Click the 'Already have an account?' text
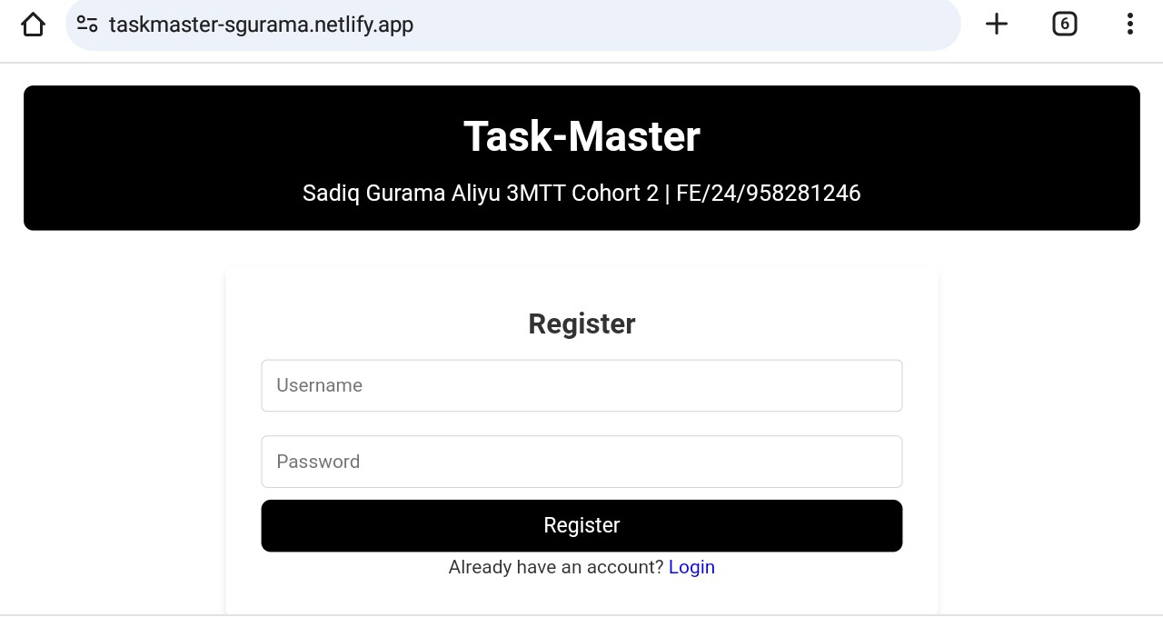1163x617 pixels. coord(556,567)
